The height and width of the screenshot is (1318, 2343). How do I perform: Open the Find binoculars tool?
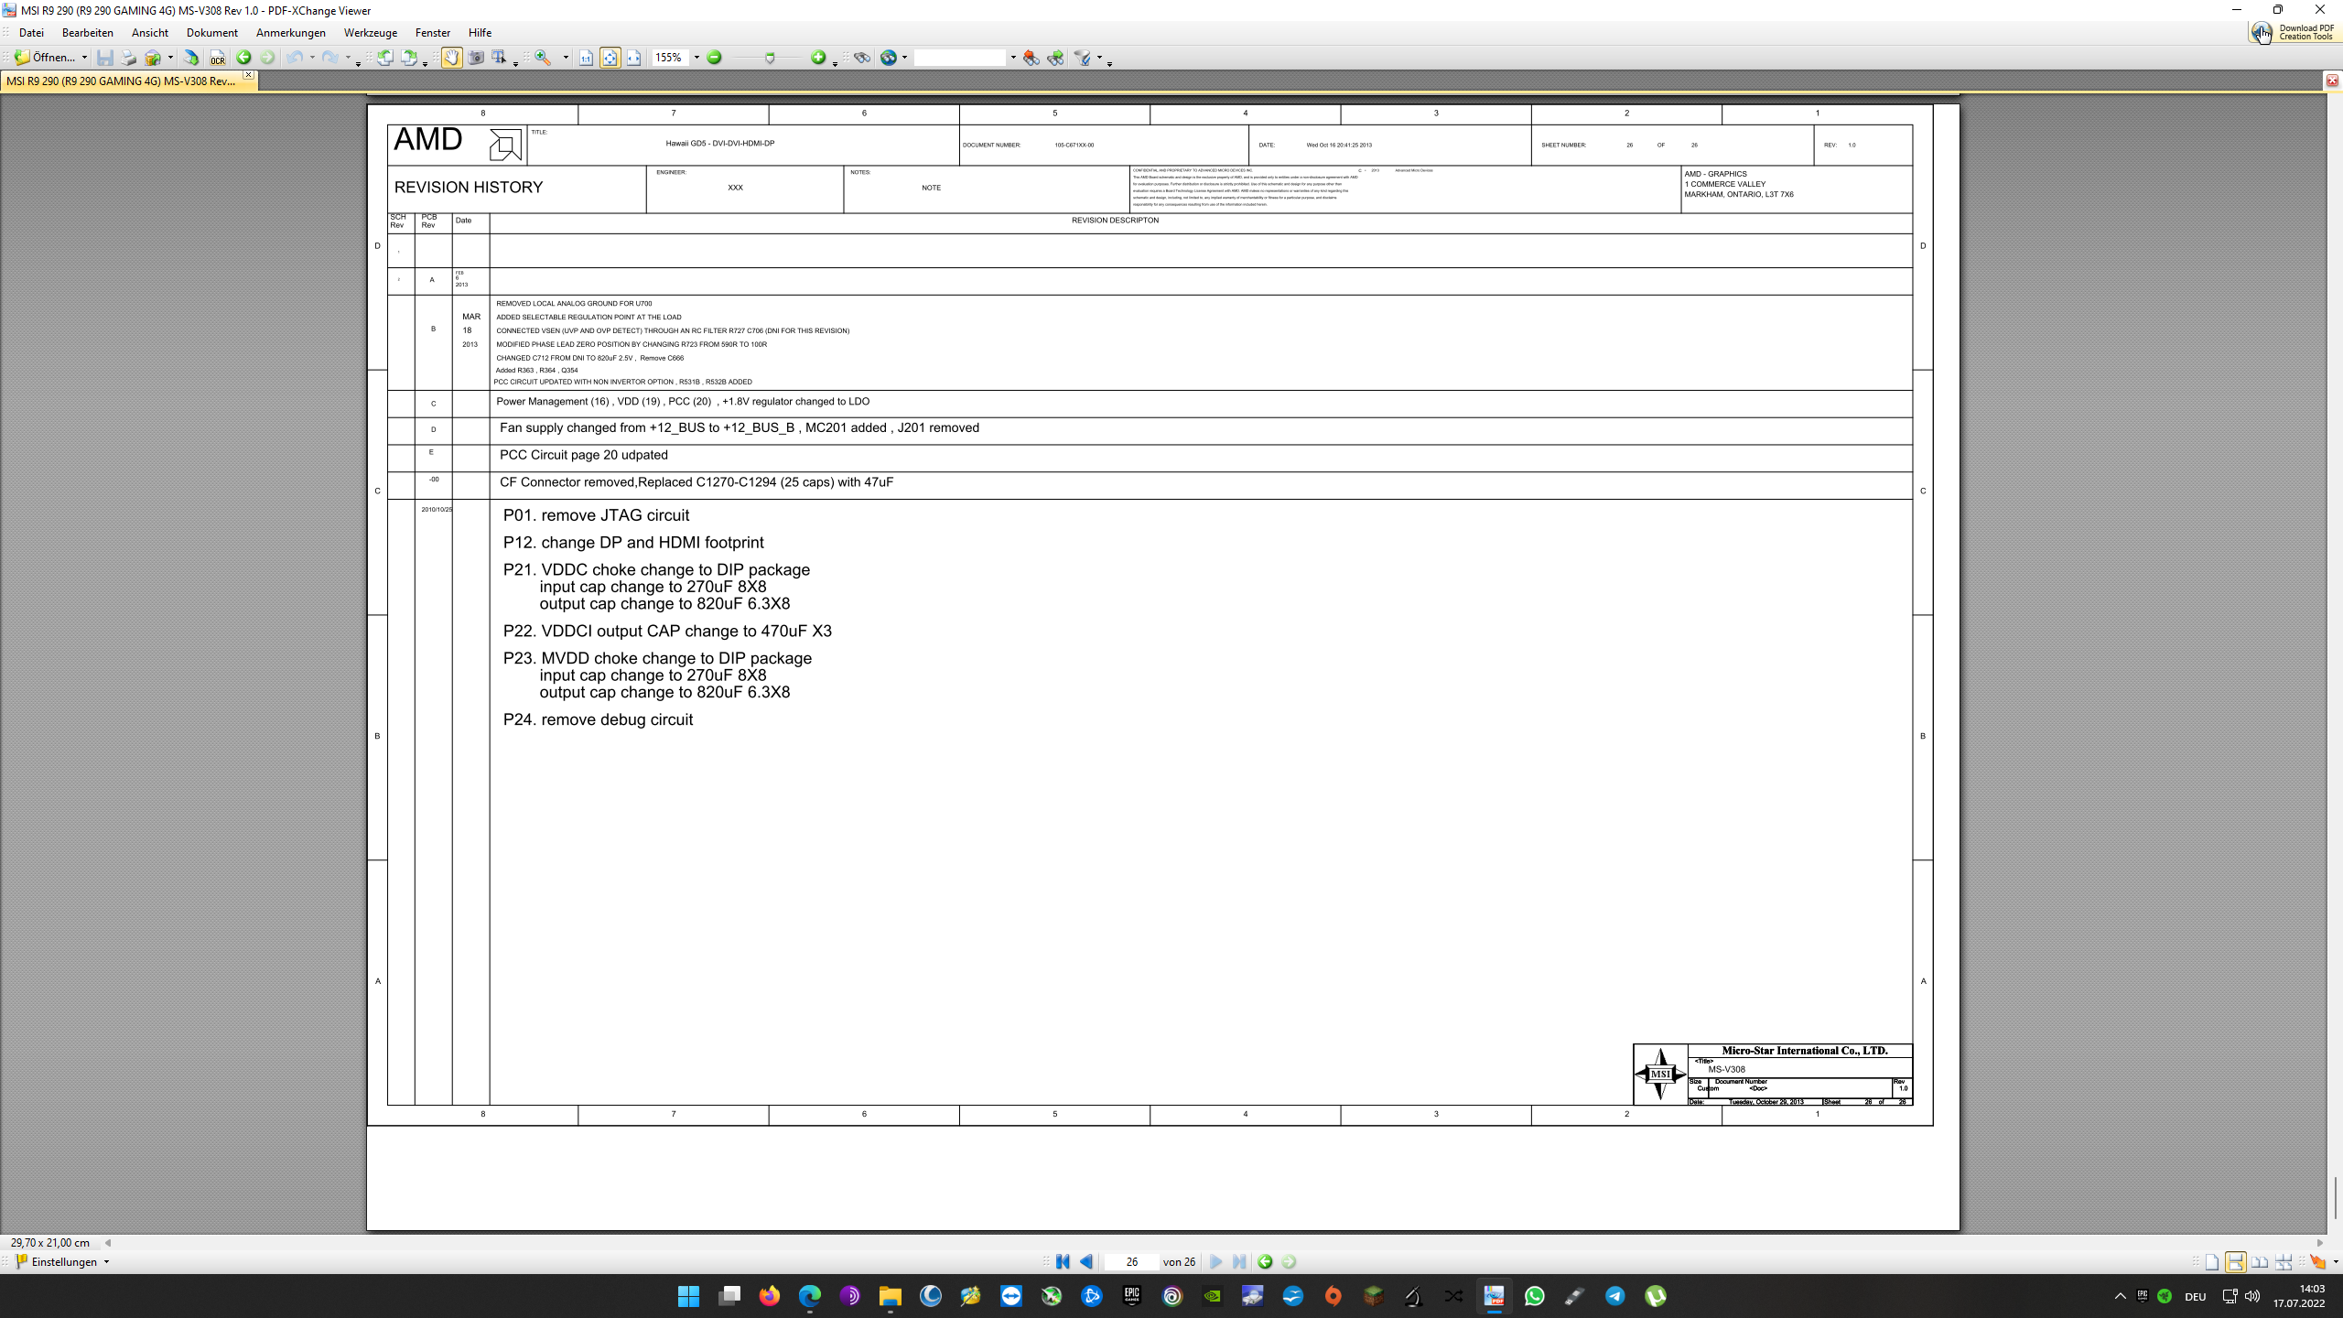coord(862,58)
